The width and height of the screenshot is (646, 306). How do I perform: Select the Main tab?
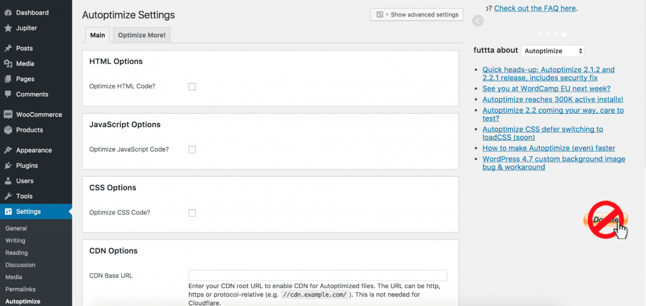pyautogui.click(x=97, y=36)
